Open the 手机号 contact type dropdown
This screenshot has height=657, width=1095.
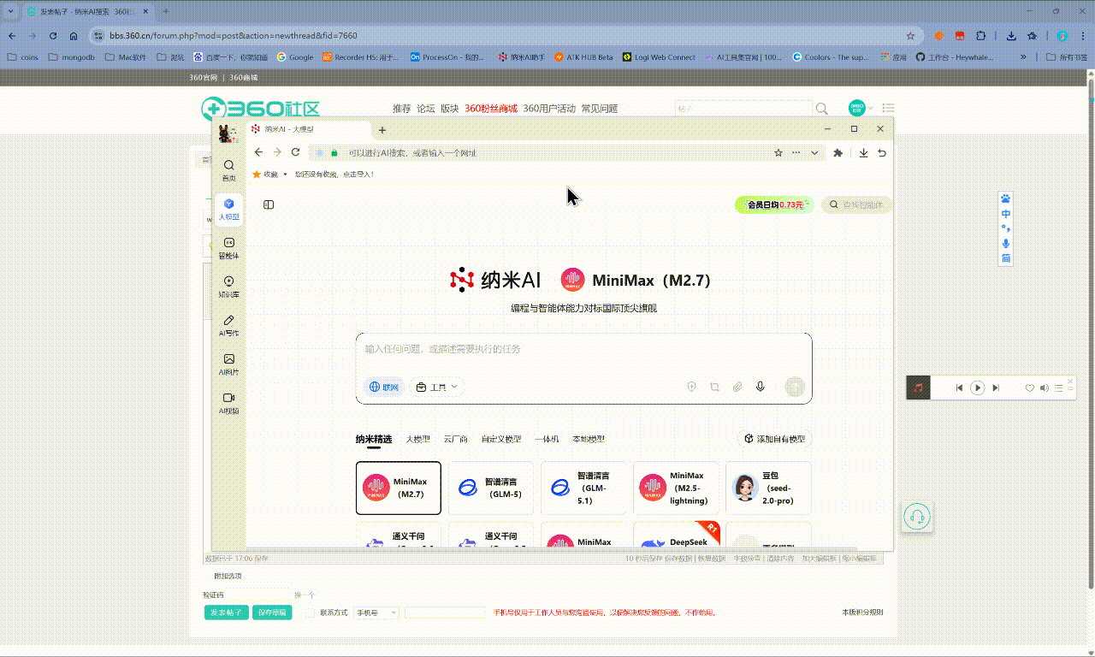[x=377, y=613]
